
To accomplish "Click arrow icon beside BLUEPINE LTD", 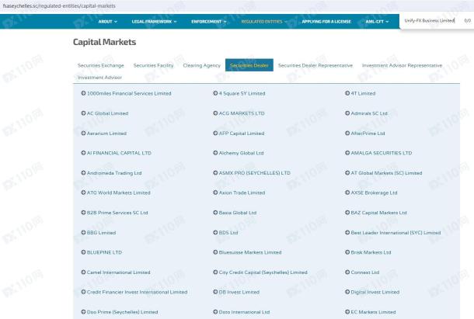I will coord(83,252).
